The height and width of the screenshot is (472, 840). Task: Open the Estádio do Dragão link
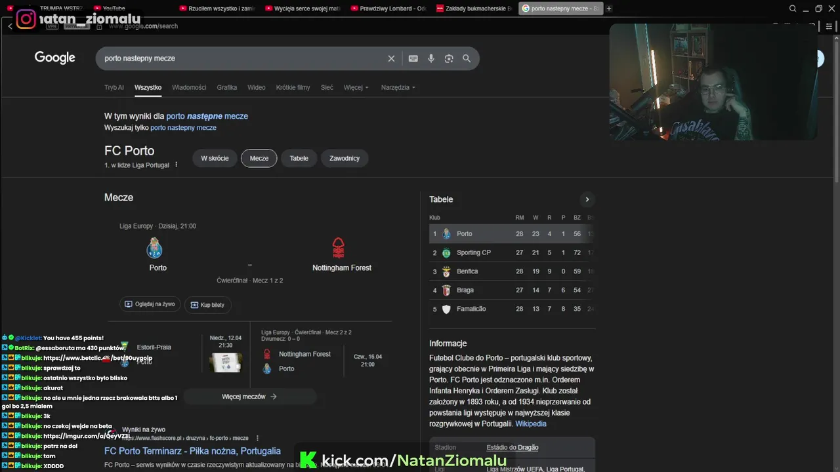(513, 448)
